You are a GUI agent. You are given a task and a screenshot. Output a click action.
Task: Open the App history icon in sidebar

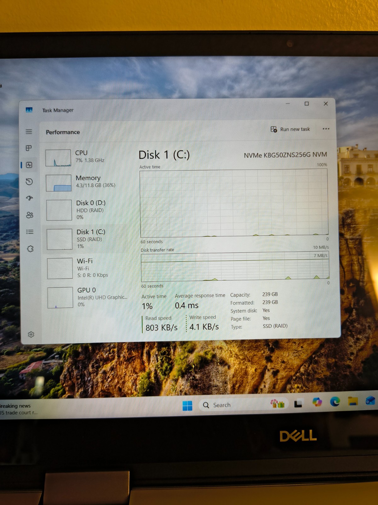[29, 181]
